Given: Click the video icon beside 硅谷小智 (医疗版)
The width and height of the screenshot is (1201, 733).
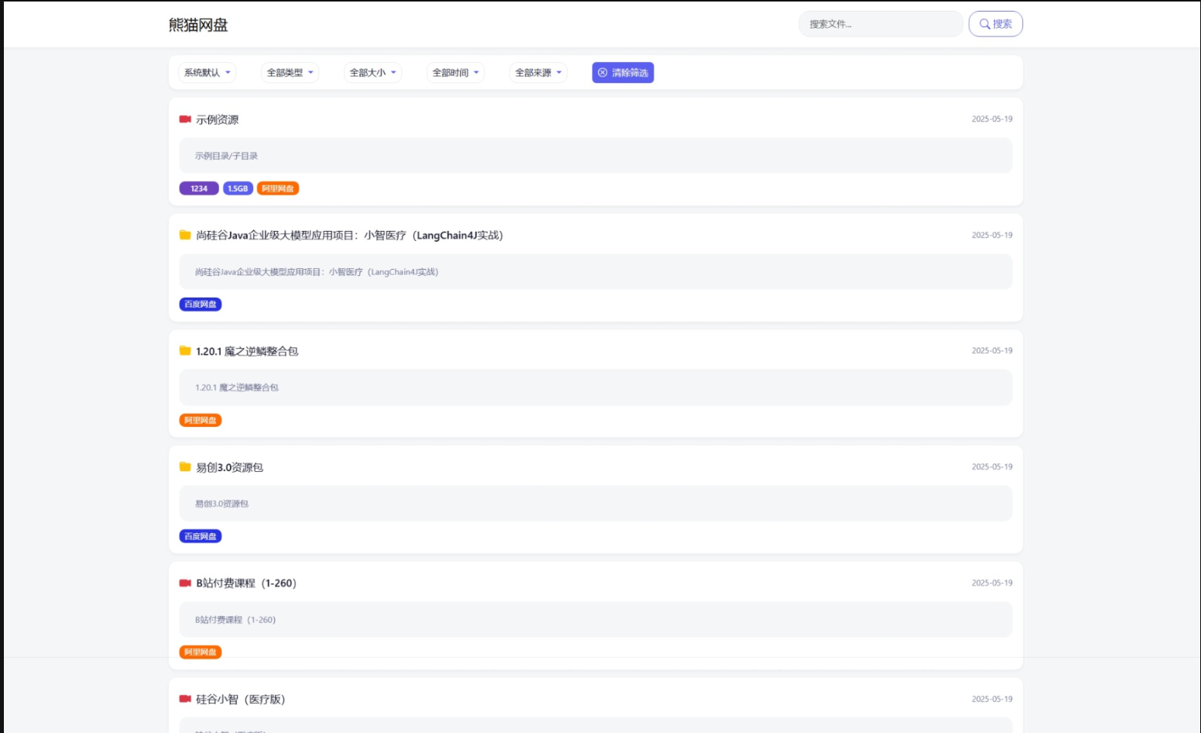Looking at the screenshot, I should [x=185, y=699].
